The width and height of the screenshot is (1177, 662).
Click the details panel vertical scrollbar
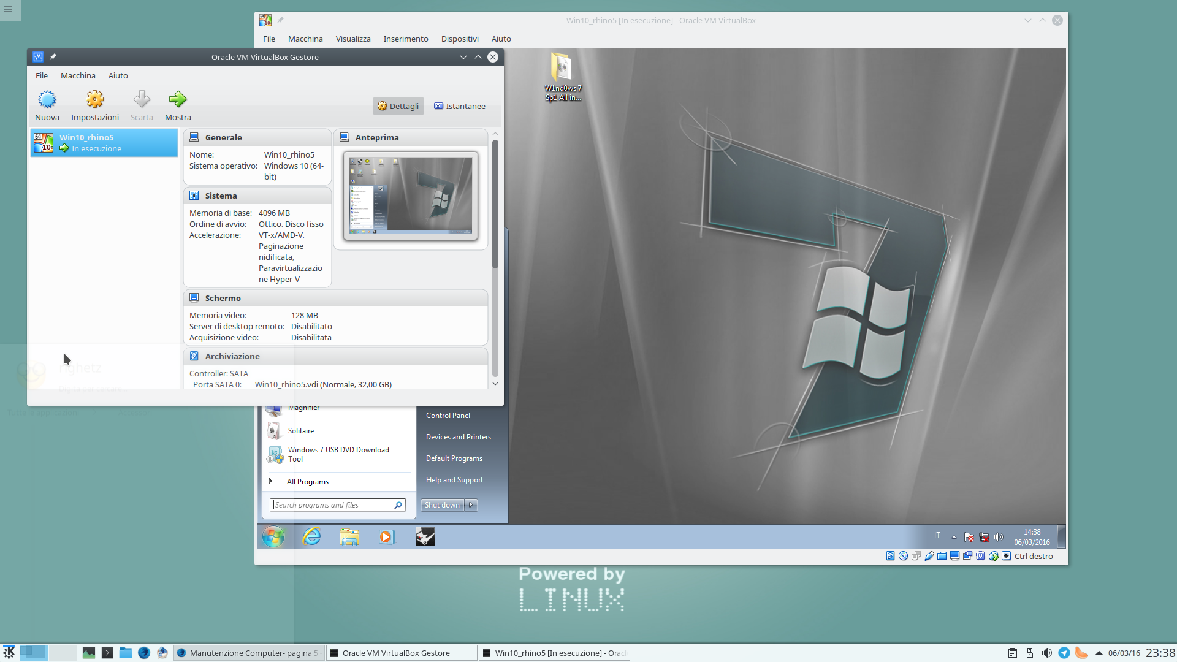tap(495, 204)
